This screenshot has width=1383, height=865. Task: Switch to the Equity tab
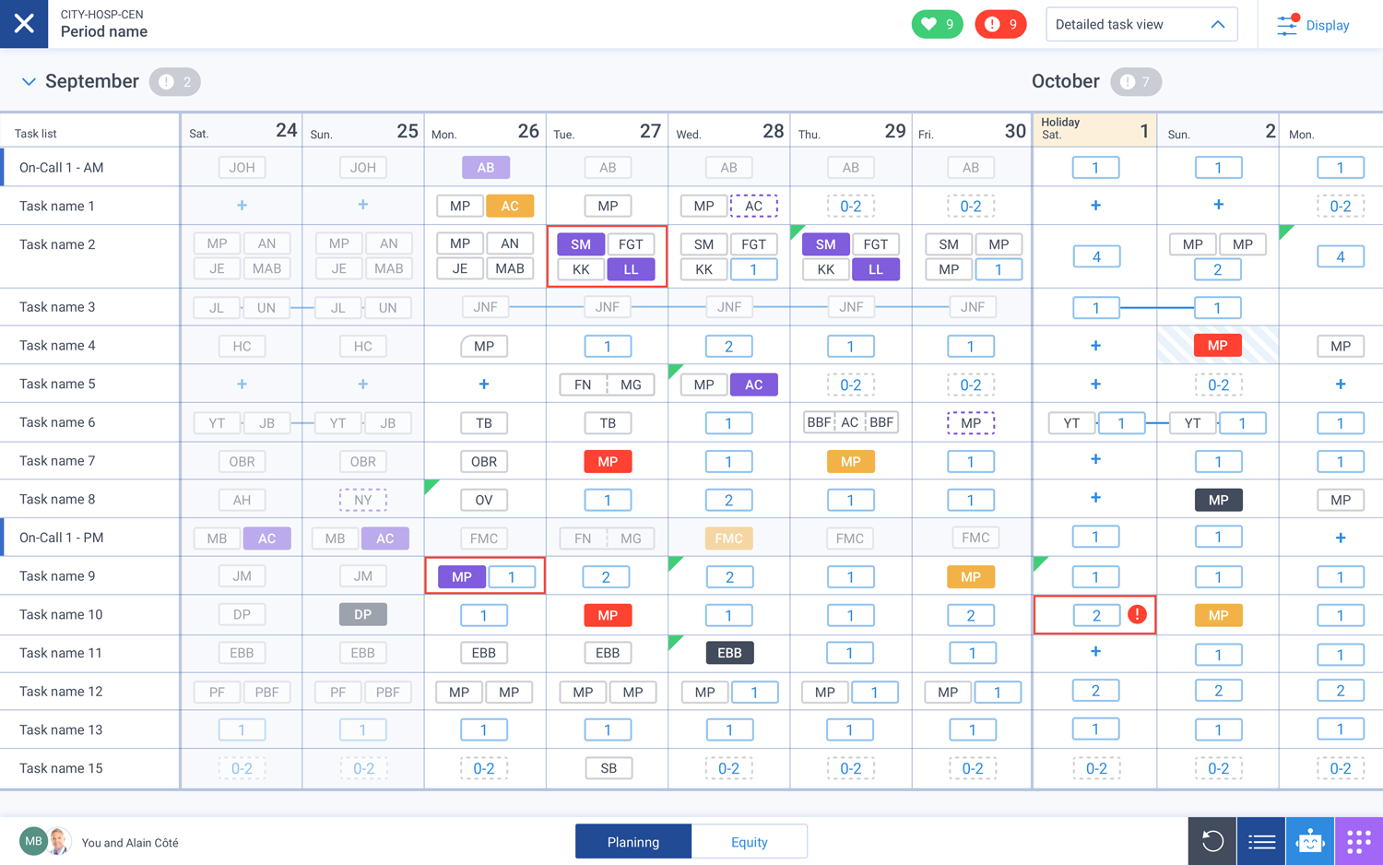pos(750,841)
